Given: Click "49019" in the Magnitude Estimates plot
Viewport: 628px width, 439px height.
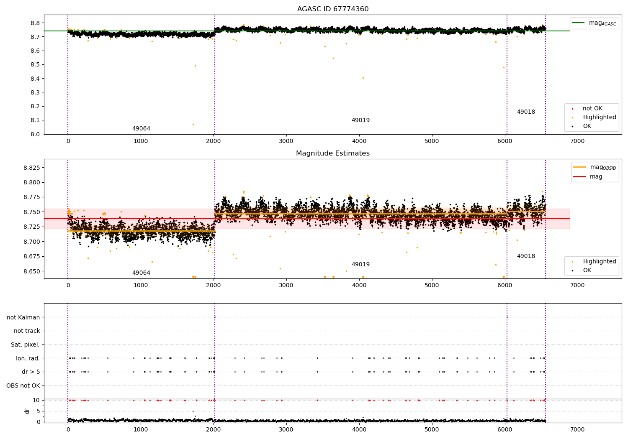Looking at the screenshot, I should [360, 265].
